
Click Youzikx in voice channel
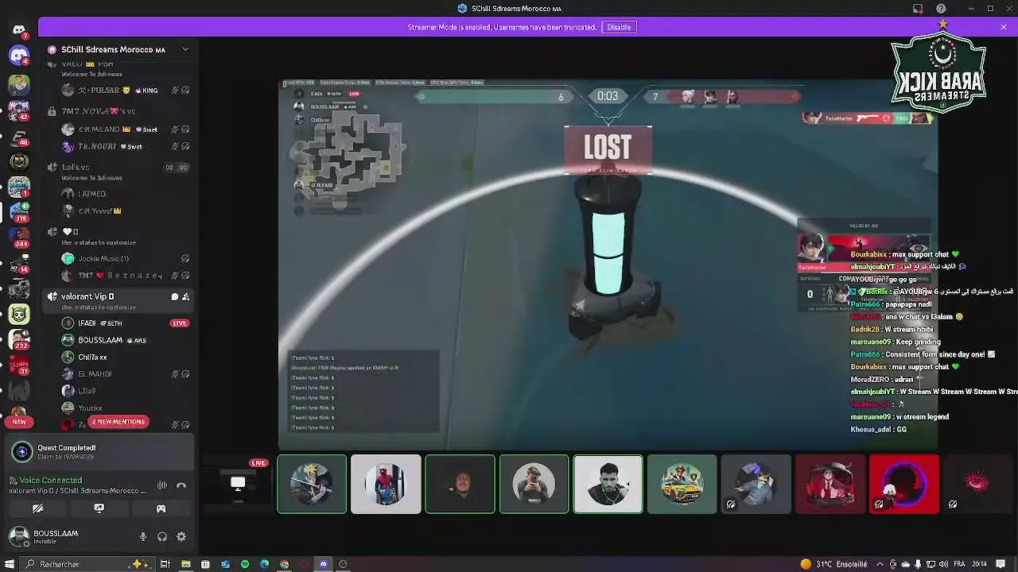(x=119, y=408)
